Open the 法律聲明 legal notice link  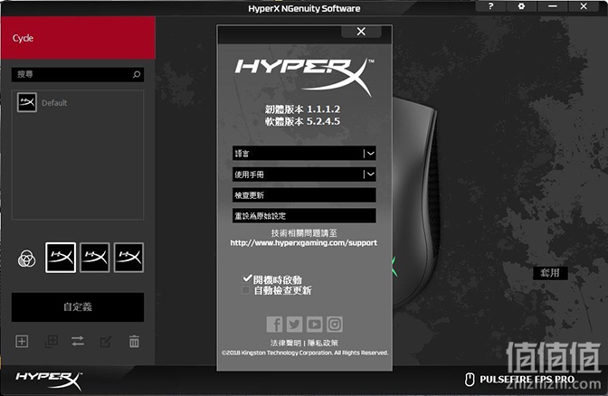[x=286, y=343]
